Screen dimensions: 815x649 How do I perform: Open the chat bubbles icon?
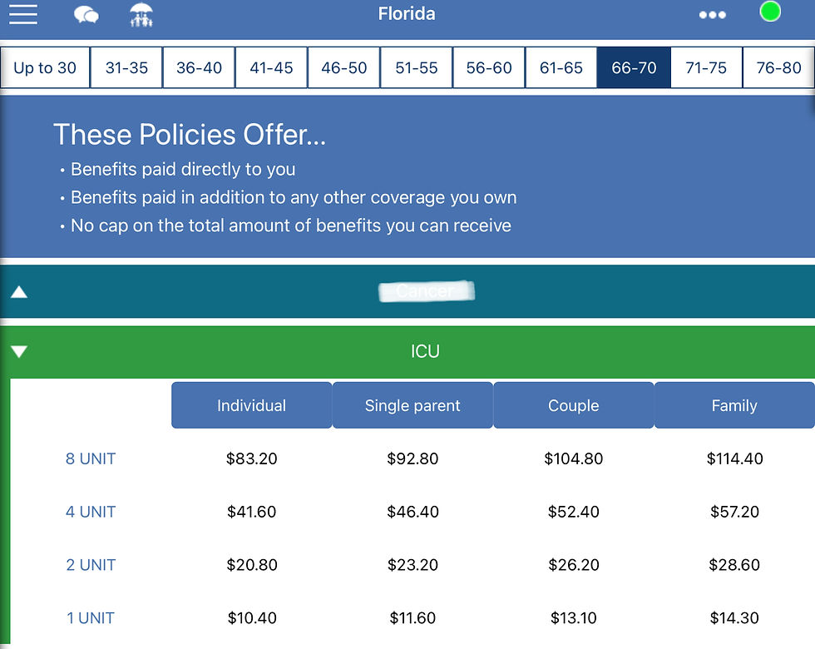click(x=86, y=15)
